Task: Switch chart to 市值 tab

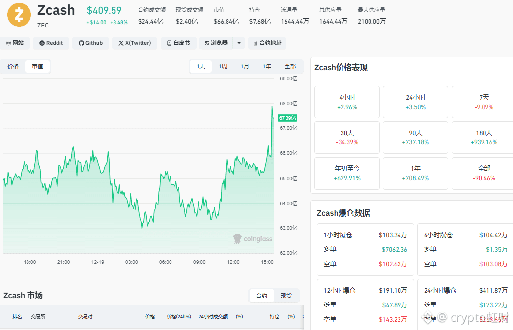Action: pos(38,66)
